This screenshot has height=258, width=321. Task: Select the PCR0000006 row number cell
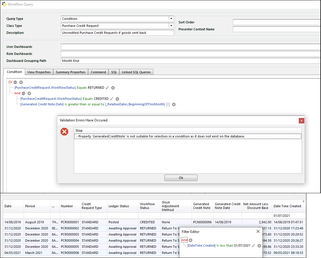(x=70, y=253)
